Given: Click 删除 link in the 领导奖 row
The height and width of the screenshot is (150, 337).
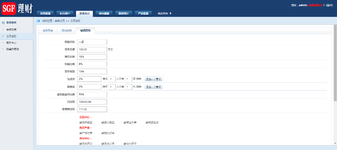Looking at the screenshot, I should pyautogui.click(x=139, y=87).
